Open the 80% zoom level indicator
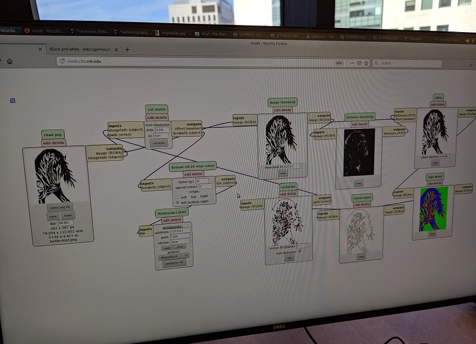This screenshot has width=476, height=344. pos(339,63)
